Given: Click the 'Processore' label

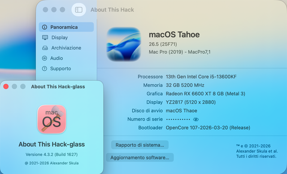Looking at the screenshot, I should click(150, 77).
